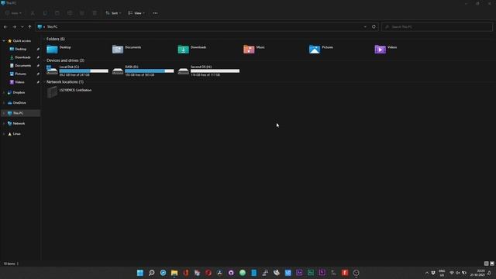Go back with the back arrow
The image size is (496, 279).
(5, 27)
